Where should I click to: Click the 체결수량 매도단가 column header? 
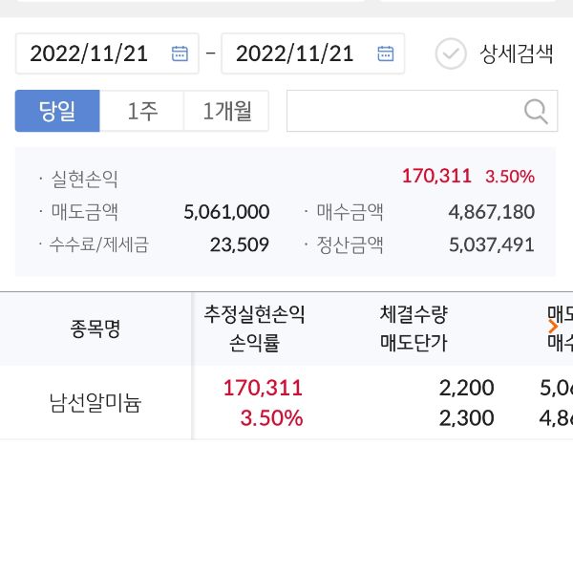tap(414, 329)
